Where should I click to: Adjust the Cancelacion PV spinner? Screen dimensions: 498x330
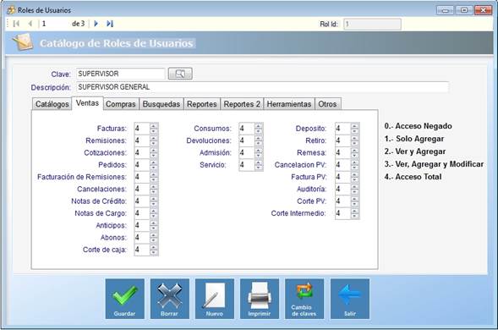point(348,165)
